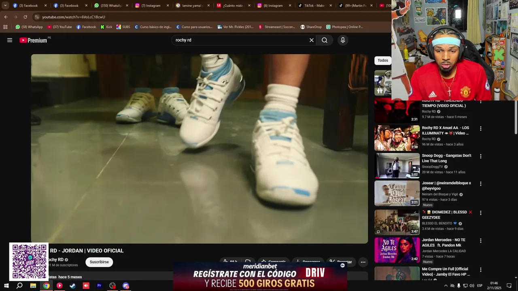Close the meridianbet ad overlay icon
This screenshot has width=518, height=291.
click(342, 266)
